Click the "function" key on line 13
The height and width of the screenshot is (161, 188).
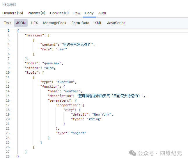(50, 86)
